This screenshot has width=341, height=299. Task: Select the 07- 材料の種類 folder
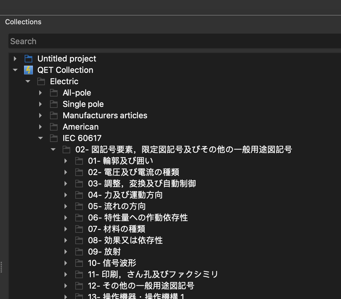(x=116, y=229)
